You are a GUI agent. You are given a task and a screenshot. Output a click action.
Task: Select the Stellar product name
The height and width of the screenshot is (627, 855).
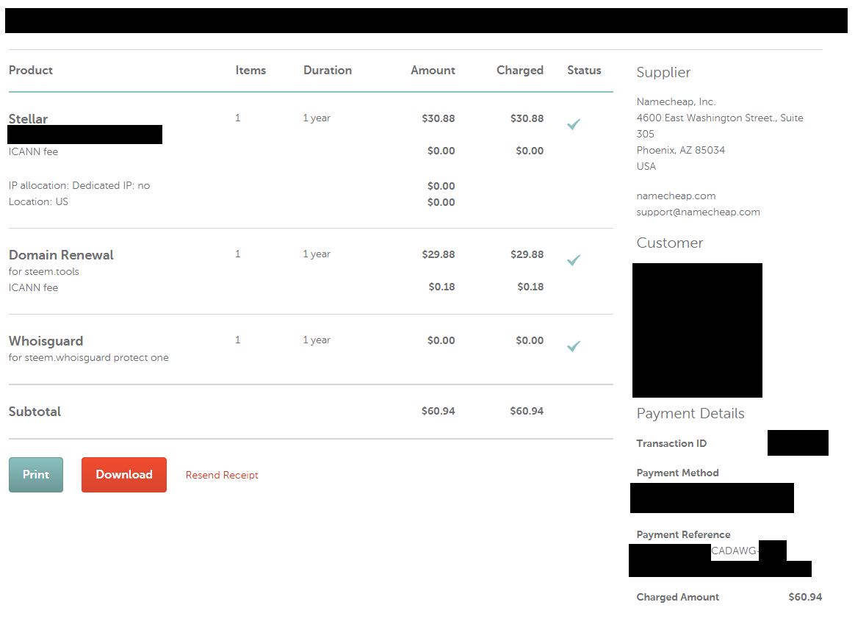29,119
